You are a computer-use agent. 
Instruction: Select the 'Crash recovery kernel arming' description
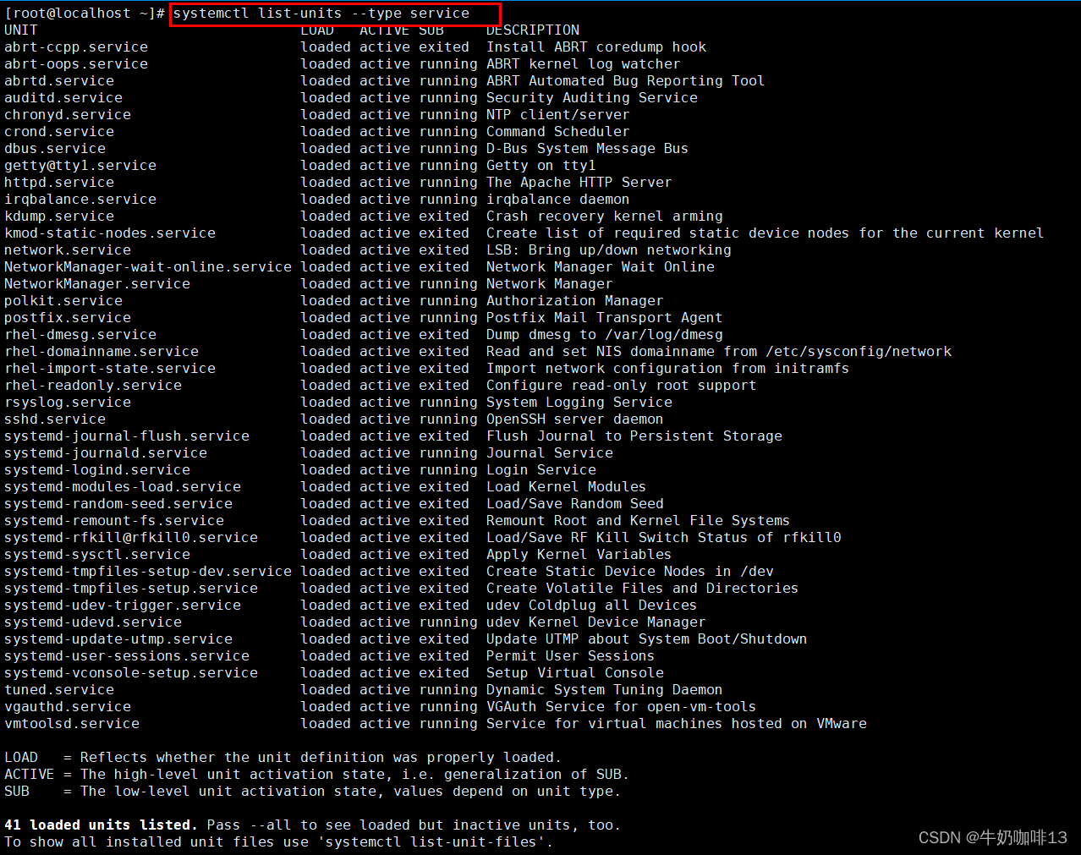[x=605, y=216]
